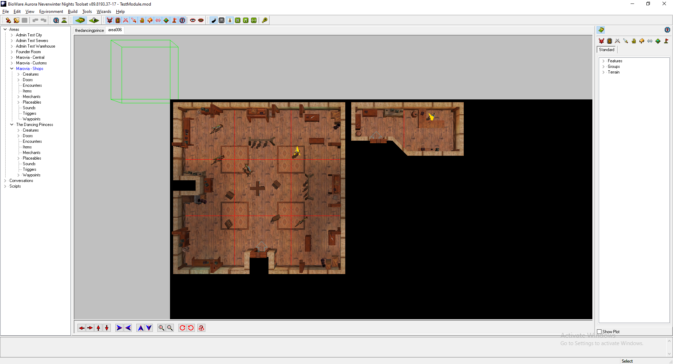Expand the Terrain palette node
The height and width of the screenshot is (364, 673).
[604, 72]
